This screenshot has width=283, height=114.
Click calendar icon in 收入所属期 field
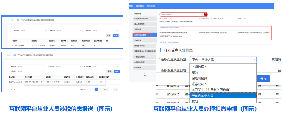(118, 66)
